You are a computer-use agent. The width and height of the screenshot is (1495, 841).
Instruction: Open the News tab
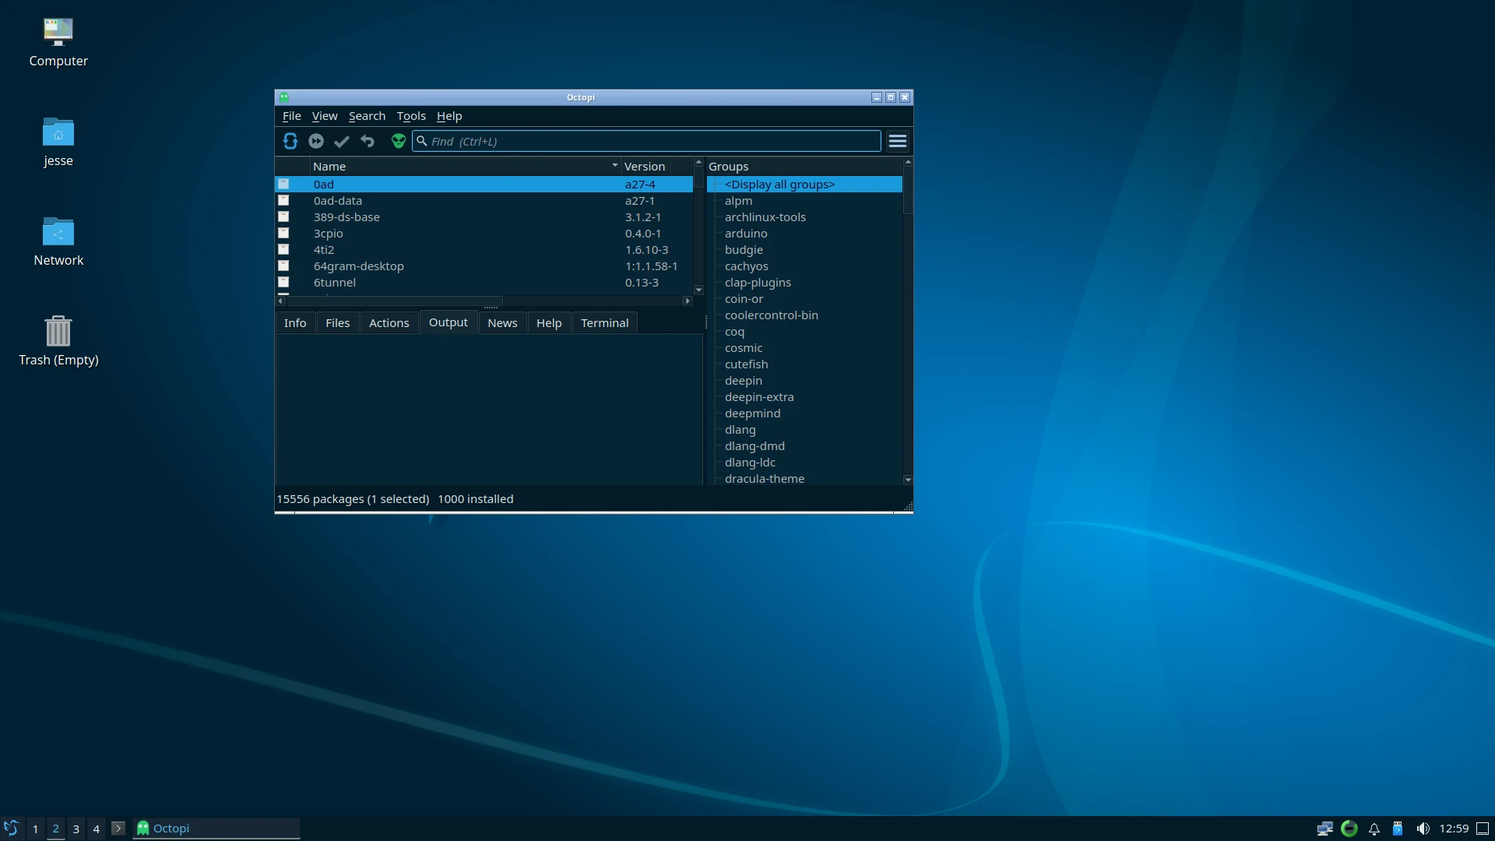[x=502, y=323]
